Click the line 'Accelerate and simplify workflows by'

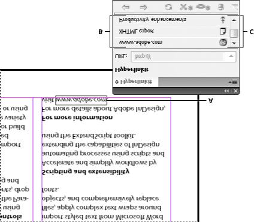pyautogui.click(x=99, y=163)
